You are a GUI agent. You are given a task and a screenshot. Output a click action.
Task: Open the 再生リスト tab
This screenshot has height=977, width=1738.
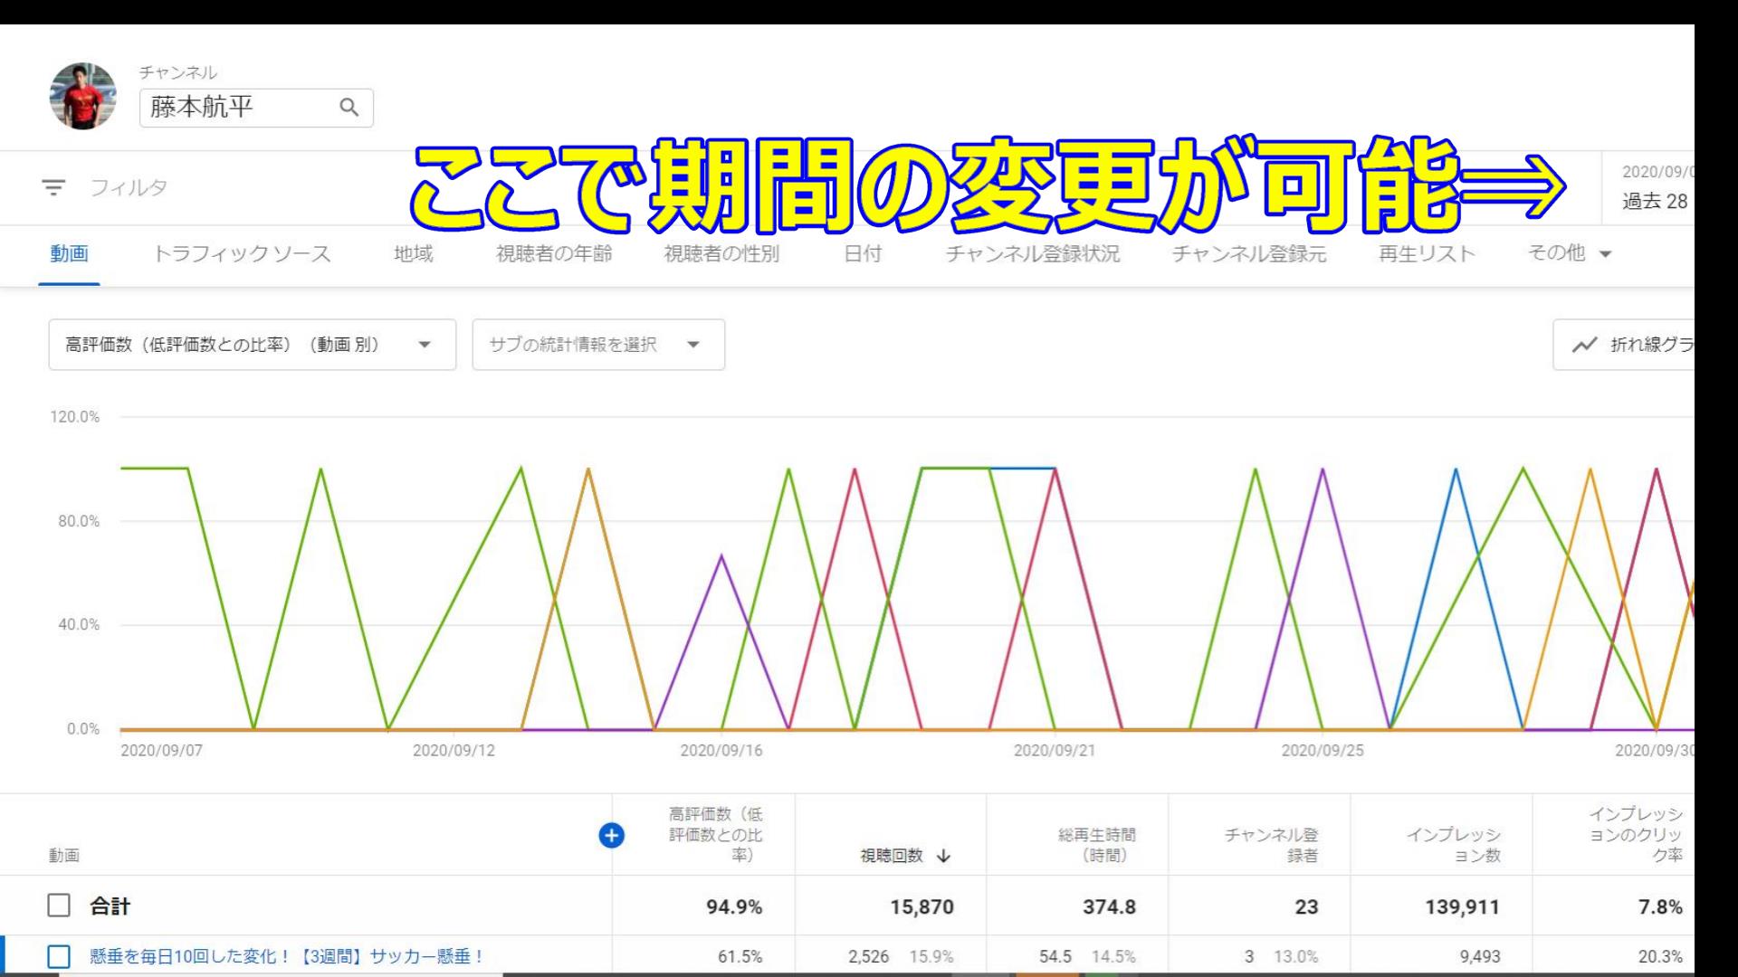[x=1427, y=254]
